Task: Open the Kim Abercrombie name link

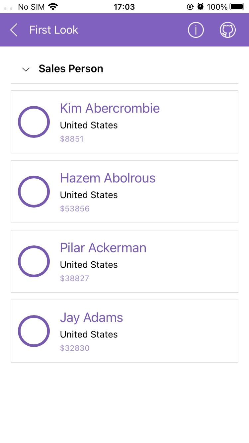Action: (x=110, y=108)
